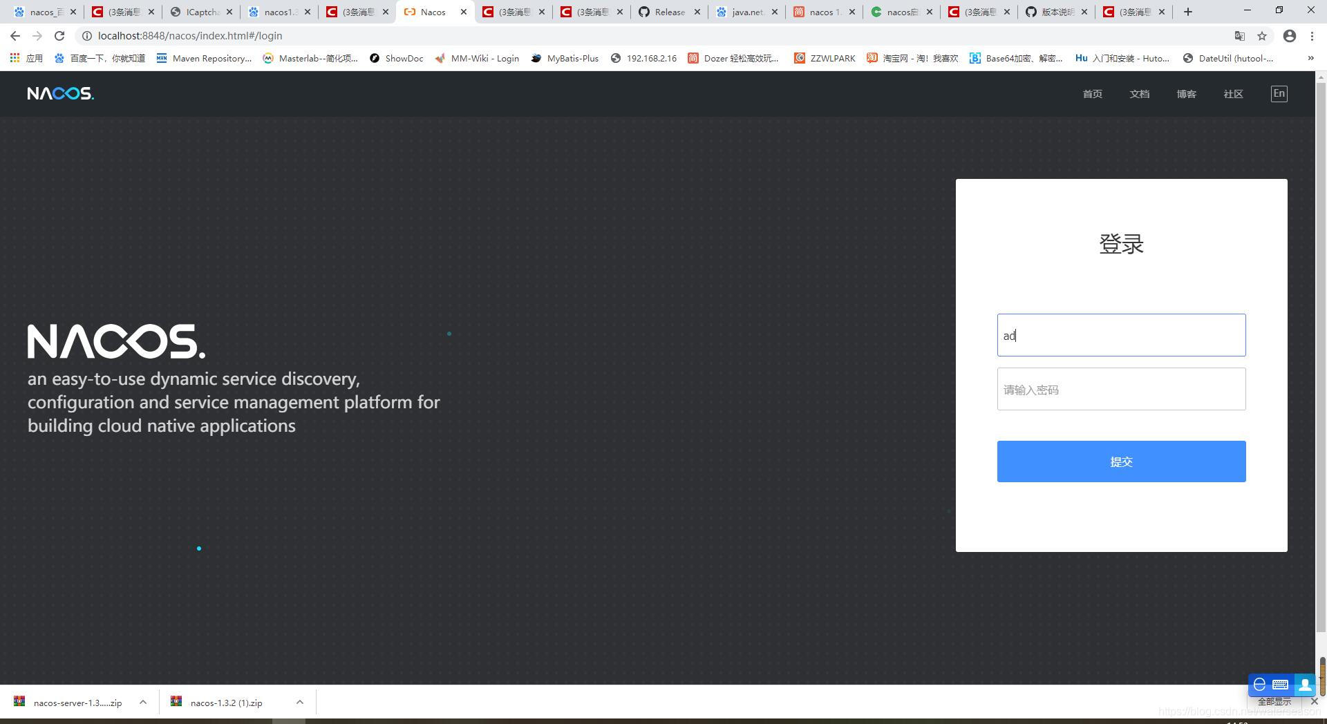1327x724 pixels.
Task: Click the input method 'e' icon
Action: click(x=1259, y=685)
